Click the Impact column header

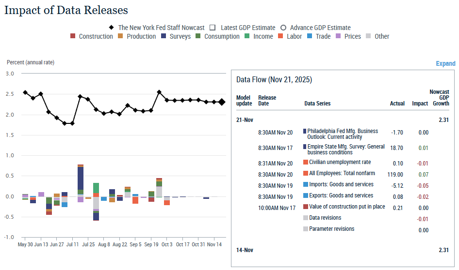(x=420, y=104)
